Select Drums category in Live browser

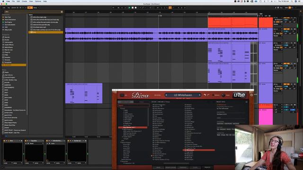click(7, 40)
